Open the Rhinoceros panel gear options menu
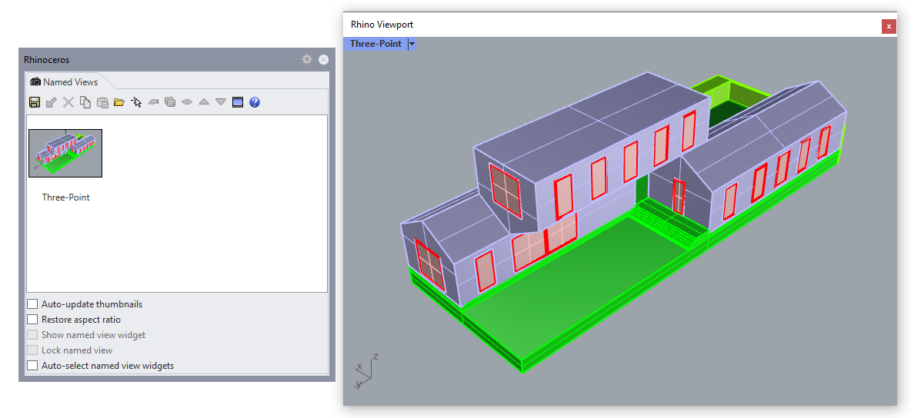This screenshot has width=921, height=418. click(307, 59)
